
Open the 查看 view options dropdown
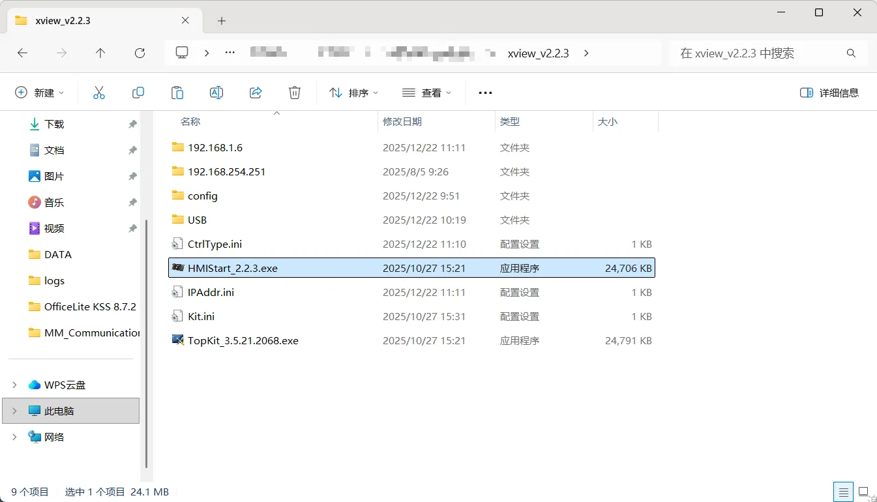pyautogui.click(x=427, y=92)
